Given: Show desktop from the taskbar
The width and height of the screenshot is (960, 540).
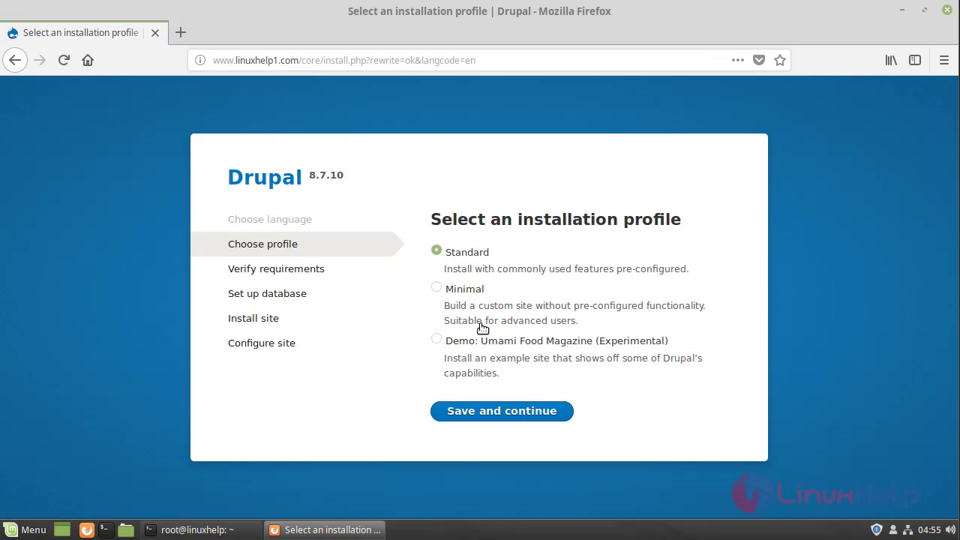Looking at the screenshot, I should (62, 529).
